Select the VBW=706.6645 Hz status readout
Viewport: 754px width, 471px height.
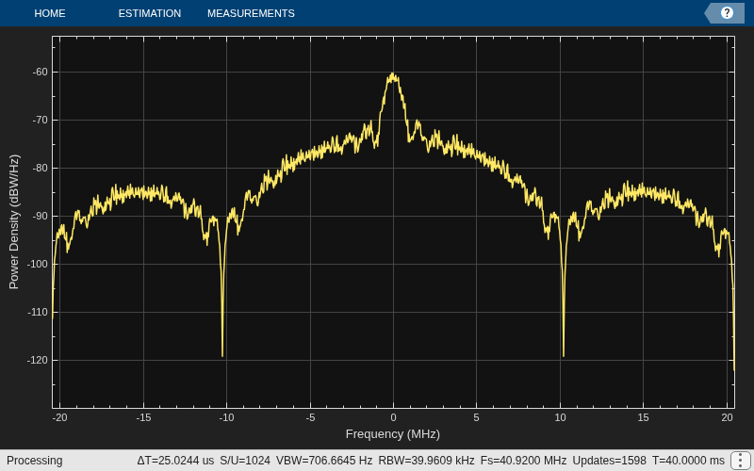324,461
